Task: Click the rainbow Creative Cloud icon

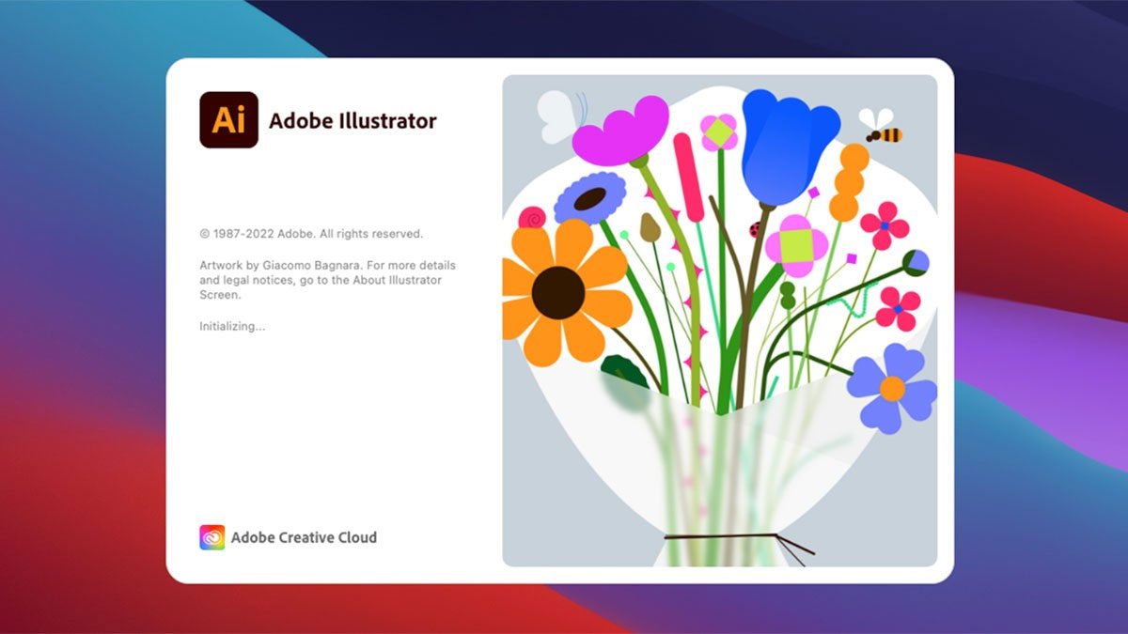Action: 212,537
